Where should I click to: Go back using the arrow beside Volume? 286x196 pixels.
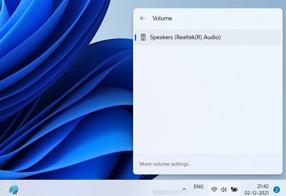tap(143, 18)
